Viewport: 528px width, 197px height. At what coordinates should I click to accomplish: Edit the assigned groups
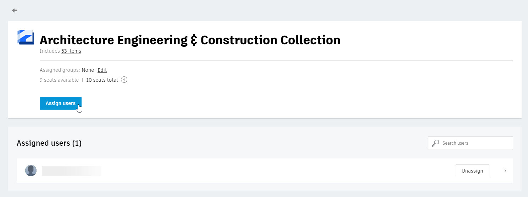102,70
